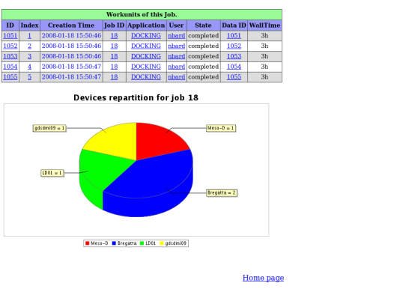Screen dimensions: 397x289
Task: Open Data ID 1054 link
Action: [234, 67]
